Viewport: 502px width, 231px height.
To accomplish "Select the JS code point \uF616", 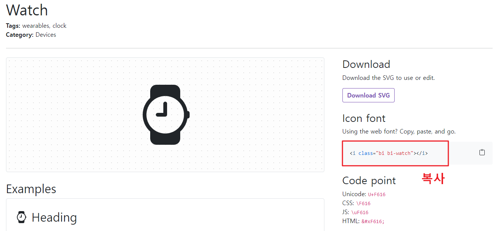I will click(361, 212).
